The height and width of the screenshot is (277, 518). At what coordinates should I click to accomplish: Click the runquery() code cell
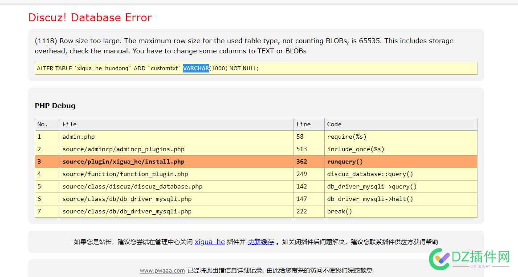(401, 161)
